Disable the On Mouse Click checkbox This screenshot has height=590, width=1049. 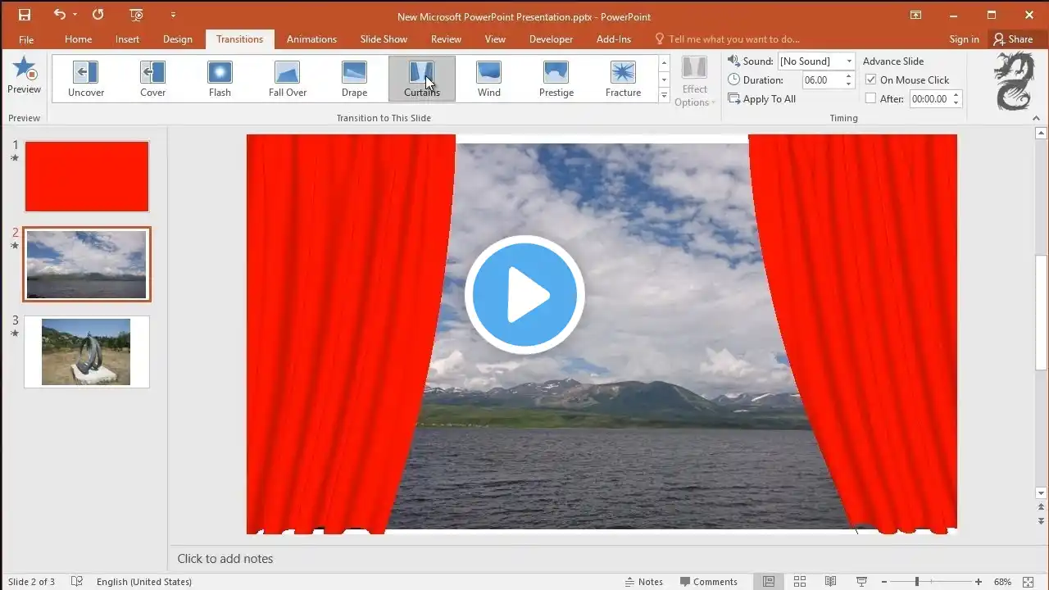[x=871, y=79]
